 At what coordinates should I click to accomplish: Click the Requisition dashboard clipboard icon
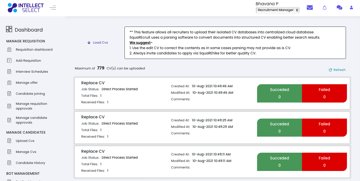pos(9,49)
